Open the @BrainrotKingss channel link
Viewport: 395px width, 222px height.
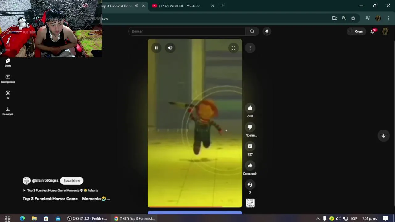pos(45,181)
